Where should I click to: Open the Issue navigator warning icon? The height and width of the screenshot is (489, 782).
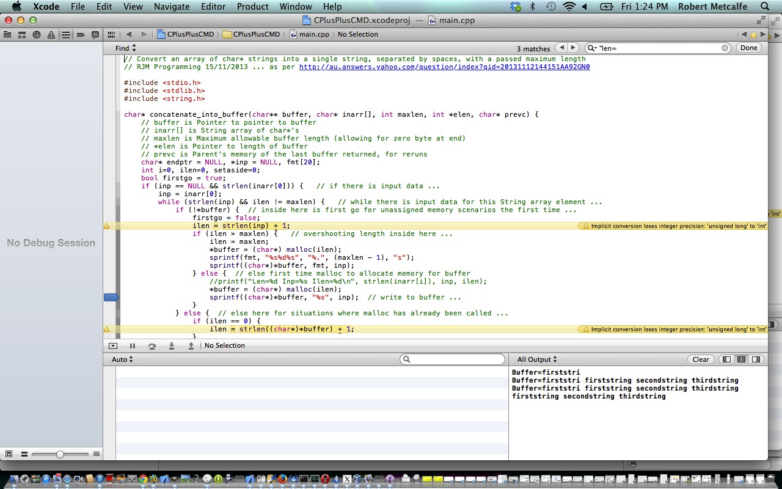52,35
